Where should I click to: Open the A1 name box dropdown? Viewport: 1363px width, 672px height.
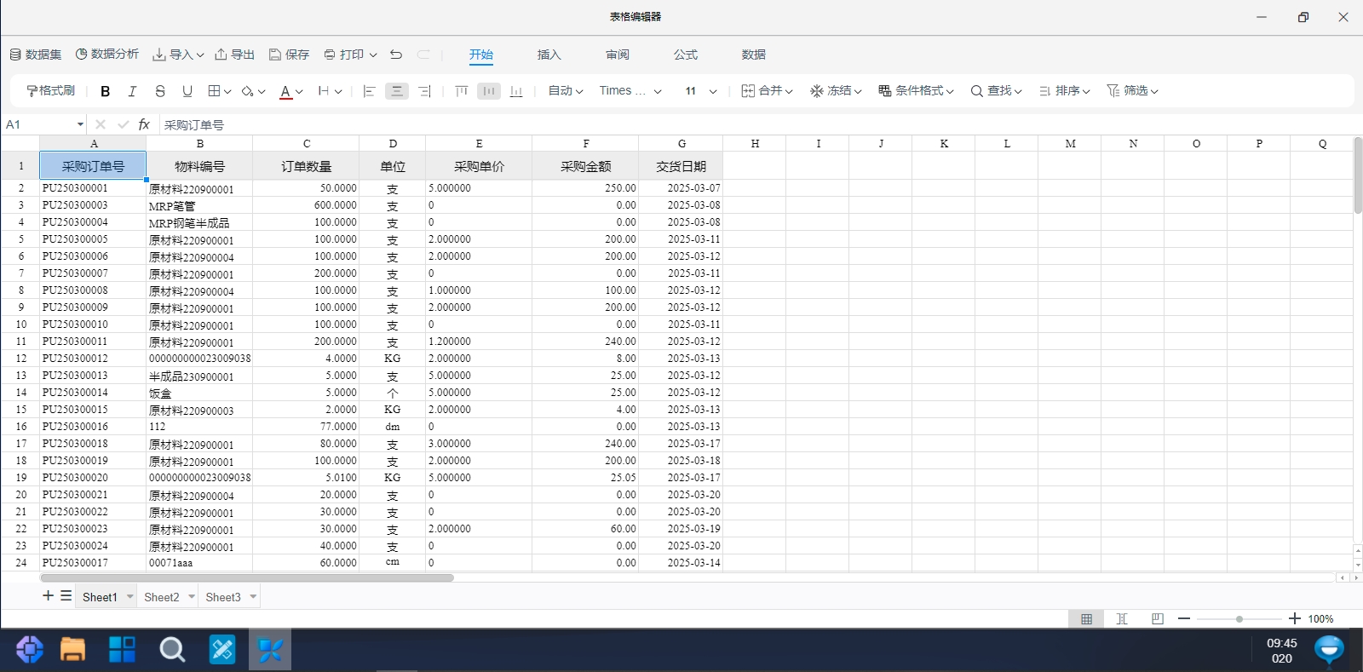tap(80, 124)
